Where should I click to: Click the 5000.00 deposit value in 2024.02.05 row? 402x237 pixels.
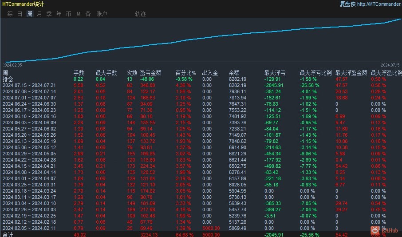point(211,228)
